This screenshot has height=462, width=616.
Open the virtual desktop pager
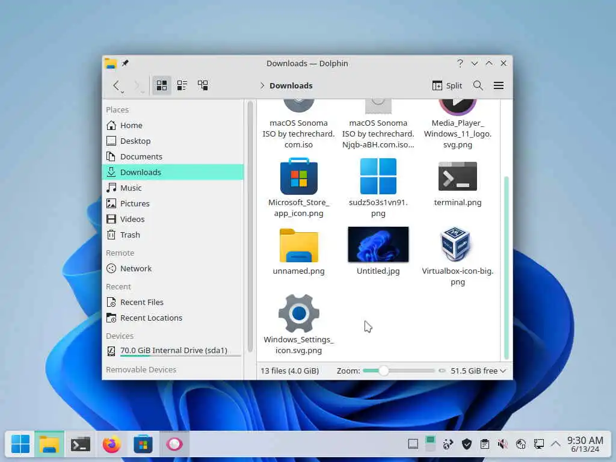click(430, 443)
